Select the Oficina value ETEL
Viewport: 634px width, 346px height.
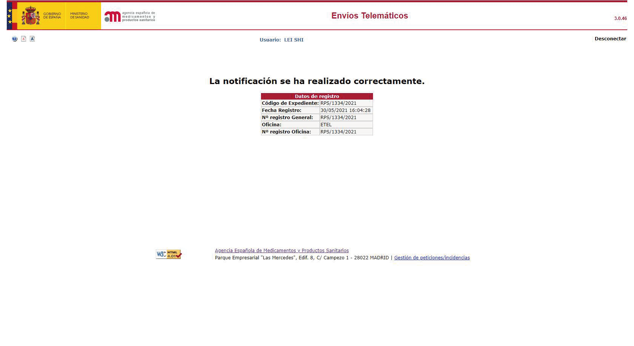326,125
